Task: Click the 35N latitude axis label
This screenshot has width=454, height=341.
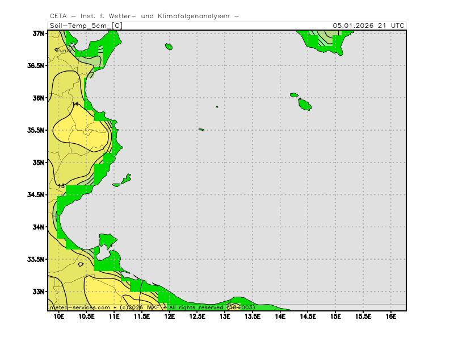Action: (x=39, y=162)
